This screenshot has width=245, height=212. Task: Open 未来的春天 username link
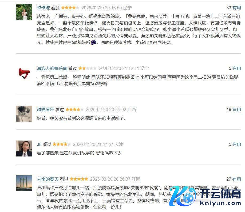[x=48, y=179]
